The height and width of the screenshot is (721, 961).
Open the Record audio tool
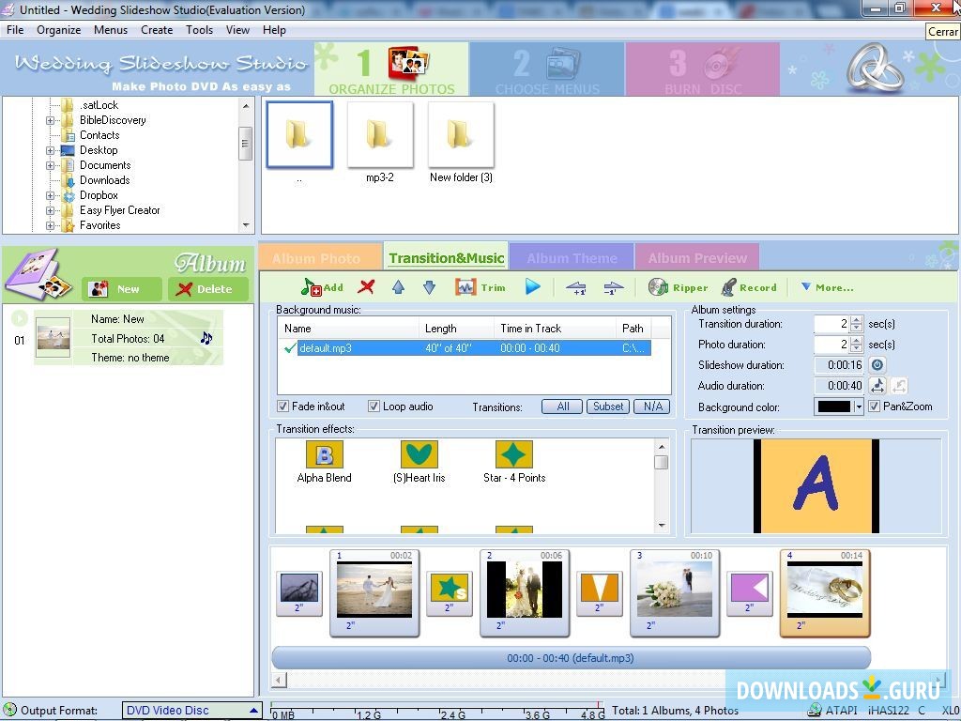(748, 287)
